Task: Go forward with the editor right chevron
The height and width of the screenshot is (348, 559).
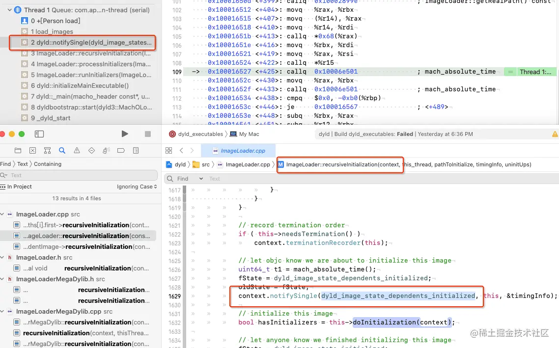Action: [x=192, y=150]
